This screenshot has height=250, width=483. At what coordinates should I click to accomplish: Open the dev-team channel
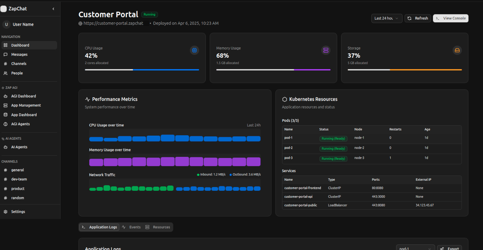19,179
